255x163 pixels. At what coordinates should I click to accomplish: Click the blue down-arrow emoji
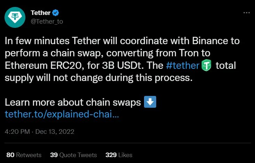pyautogui.click(x=150, y=102)
